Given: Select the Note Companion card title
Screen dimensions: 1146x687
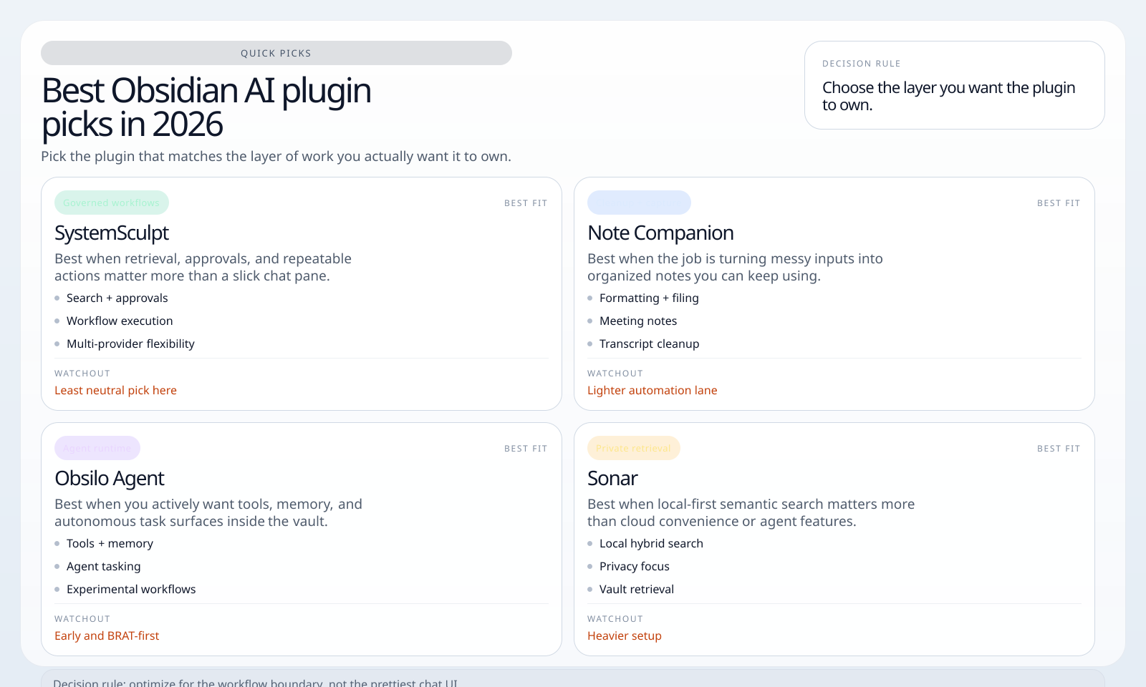Looking at the screenshot, I should [660, 233].
